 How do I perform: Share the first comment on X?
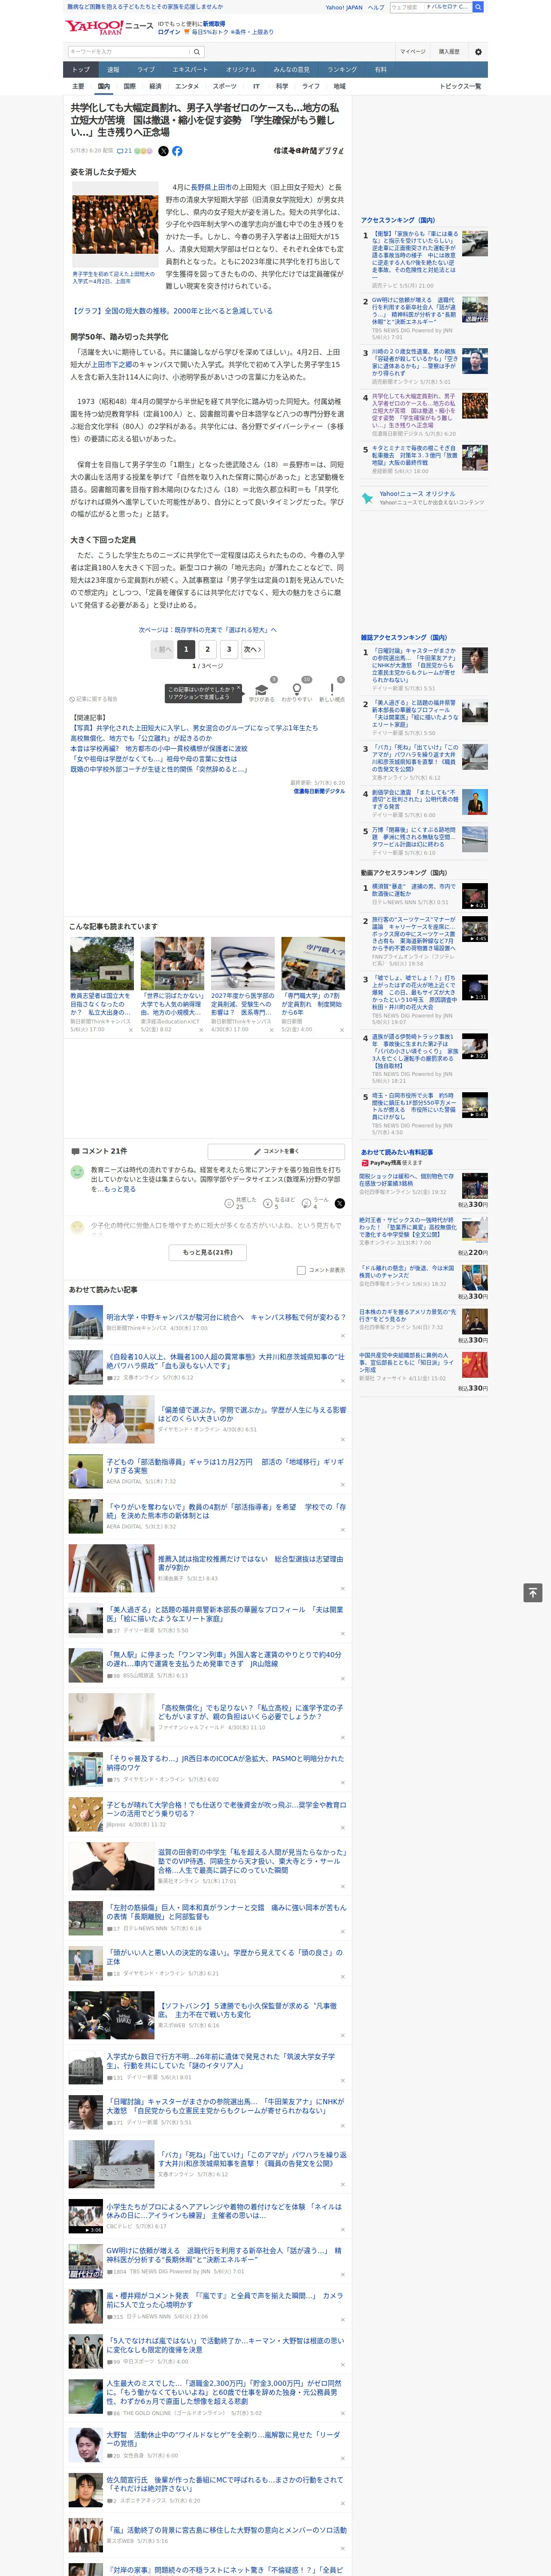(x=339, y=1203)
